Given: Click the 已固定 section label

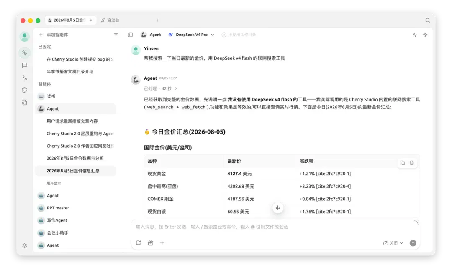Looking at the screenshot, I should (45, 47).
